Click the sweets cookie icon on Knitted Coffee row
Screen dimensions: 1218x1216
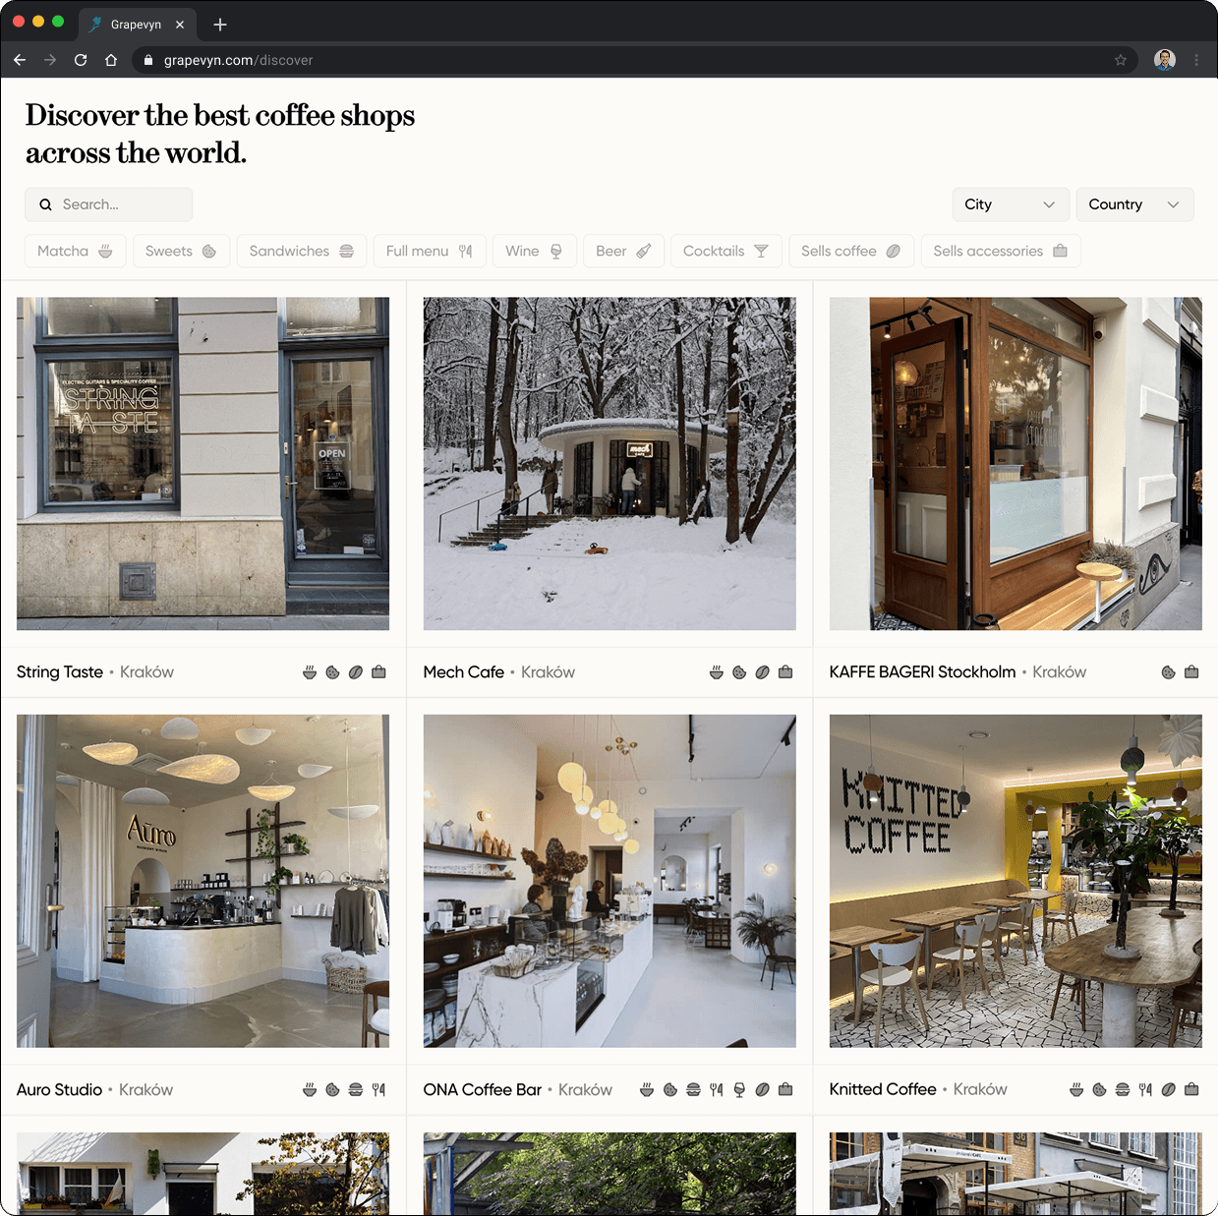point(1099,1089)
